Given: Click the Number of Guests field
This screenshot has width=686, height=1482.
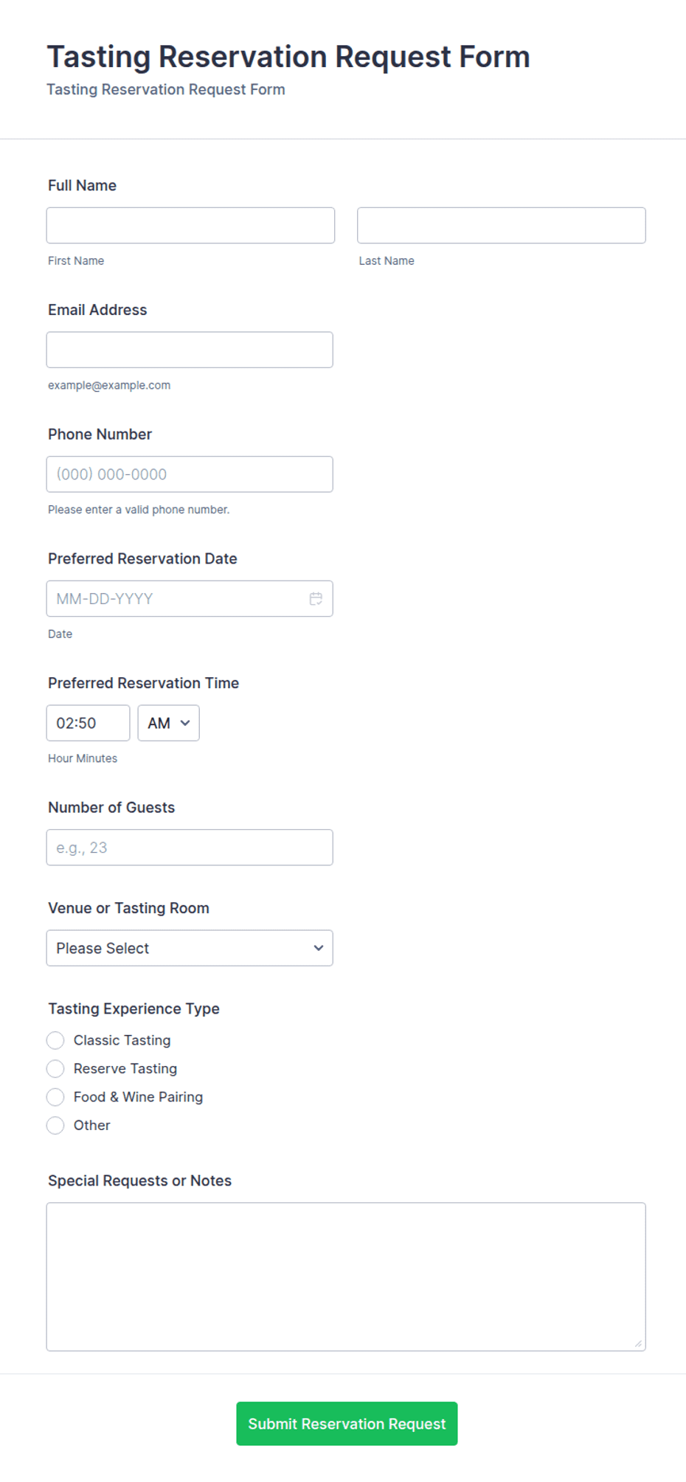Looking at the screenshot, I should click(190, 848).
